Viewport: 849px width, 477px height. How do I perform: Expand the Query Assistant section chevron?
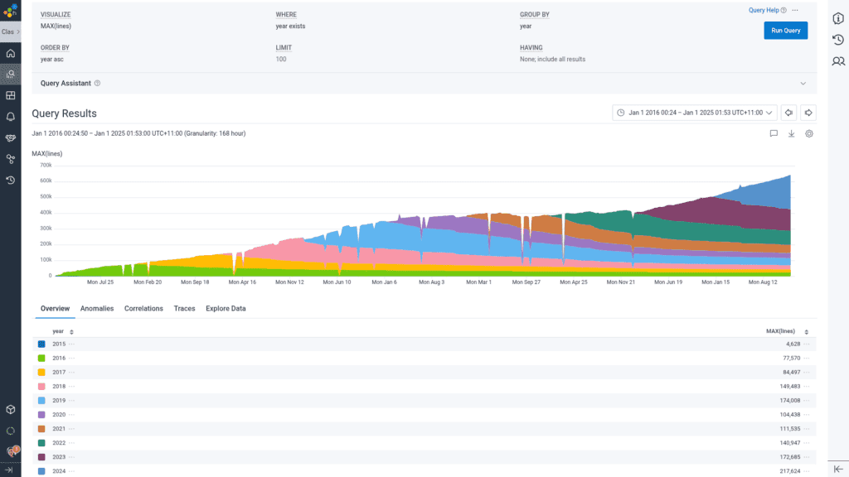click(803, 84)
